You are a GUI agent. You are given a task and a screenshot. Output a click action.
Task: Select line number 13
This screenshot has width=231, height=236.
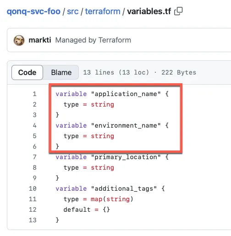coord(33,220)
